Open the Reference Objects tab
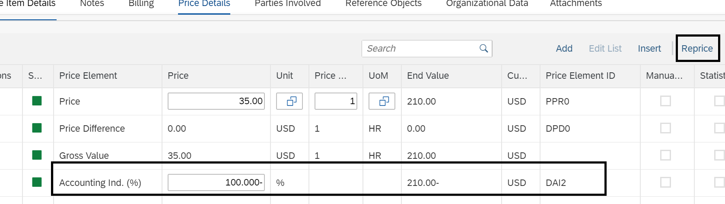Viewport: 725px width, 204px height. (x=383, y=4)
